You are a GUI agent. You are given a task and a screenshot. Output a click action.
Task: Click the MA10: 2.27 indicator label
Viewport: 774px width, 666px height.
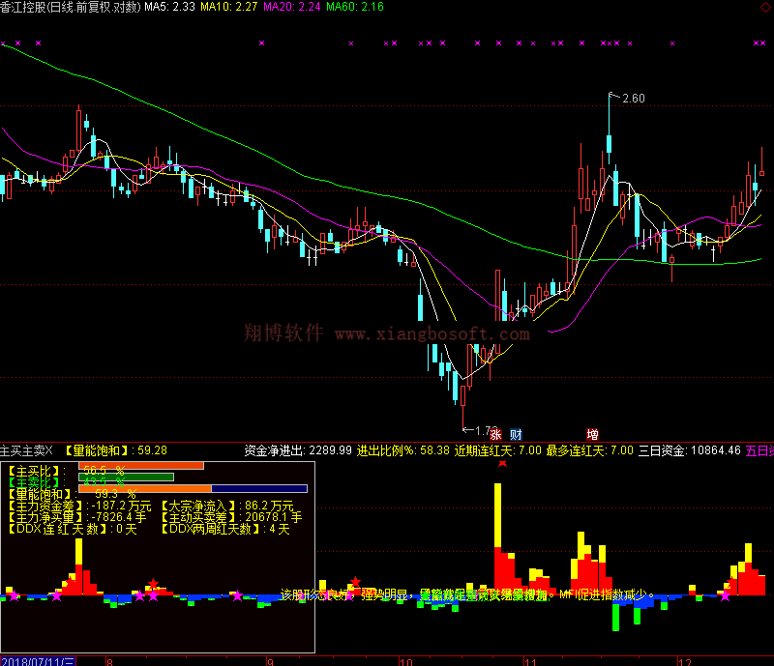pyautogui.click(x=229, y=7)
